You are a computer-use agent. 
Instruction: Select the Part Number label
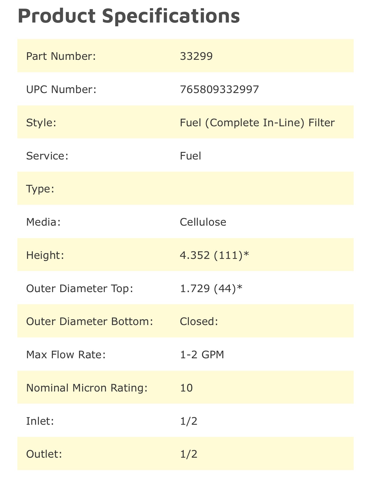(x=61, y=56)
